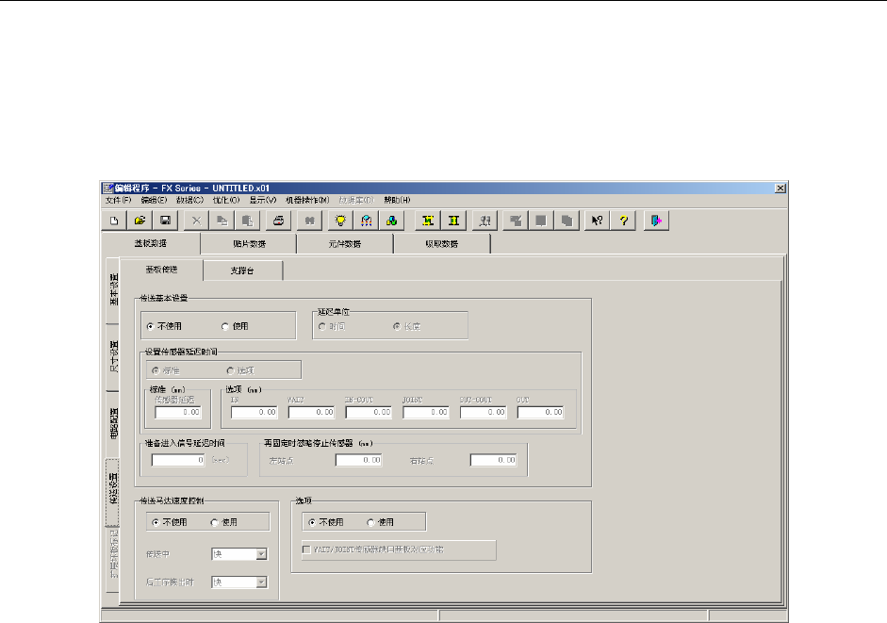
Task: Click the Copy toolbar icon
Action: point(222,221)
